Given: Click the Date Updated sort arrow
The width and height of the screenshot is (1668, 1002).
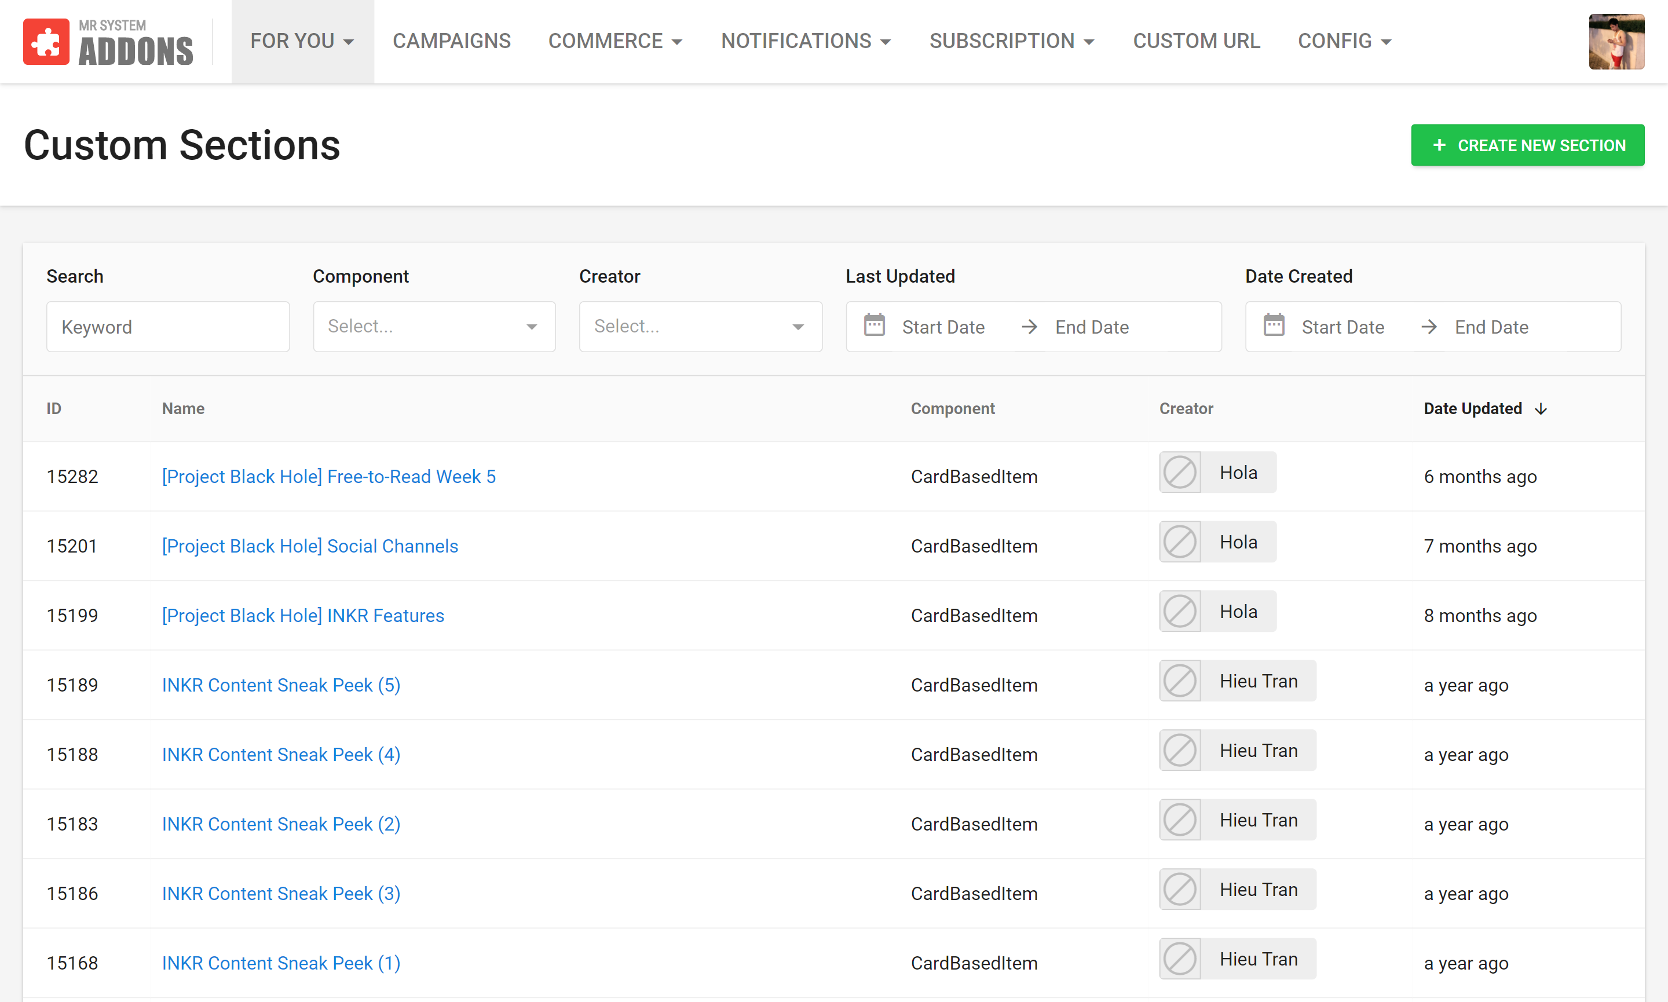Looking at the screenshot, I should coord(1541,409).
